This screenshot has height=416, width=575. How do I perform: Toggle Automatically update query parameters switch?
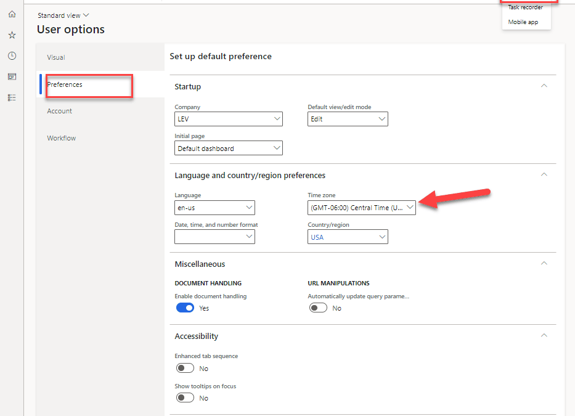tap(318, 308)
